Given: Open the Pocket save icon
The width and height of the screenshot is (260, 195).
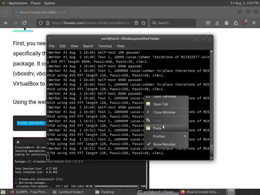Looking at the screenshot, I should pos(208,23).
